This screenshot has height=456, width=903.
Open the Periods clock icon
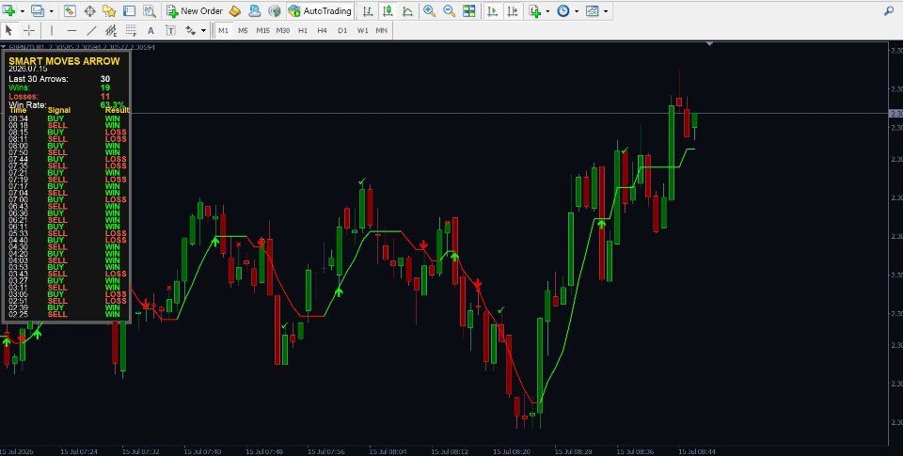tap(563, 10)
